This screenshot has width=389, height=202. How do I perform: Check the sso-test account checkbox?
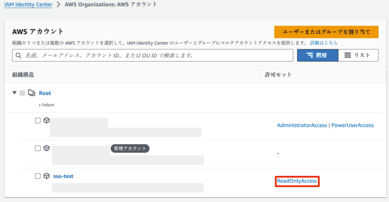38,176
